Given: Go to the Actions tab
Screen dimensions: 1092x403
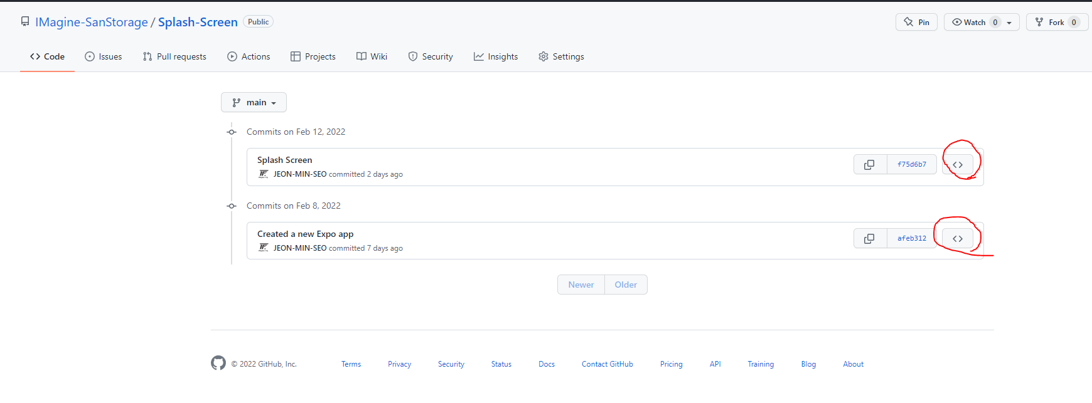Looking at the screenshot, I should (249, 56).
